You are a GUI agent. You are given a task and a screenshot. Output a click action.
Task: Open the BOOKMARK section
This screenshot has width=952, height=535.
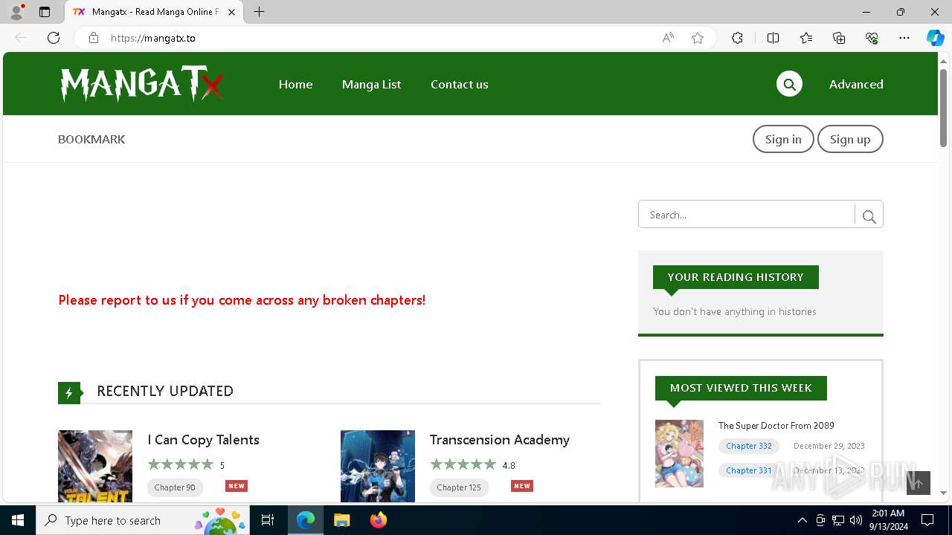(91, 139)
